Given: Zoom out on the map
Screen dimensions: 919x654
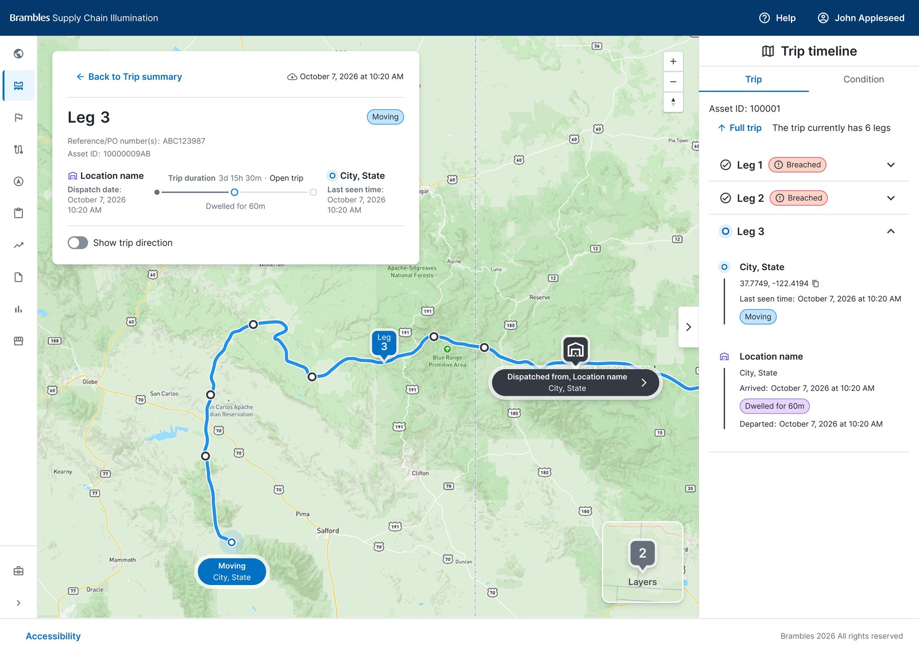Looking at the screenshot, I should click(673, 82).
